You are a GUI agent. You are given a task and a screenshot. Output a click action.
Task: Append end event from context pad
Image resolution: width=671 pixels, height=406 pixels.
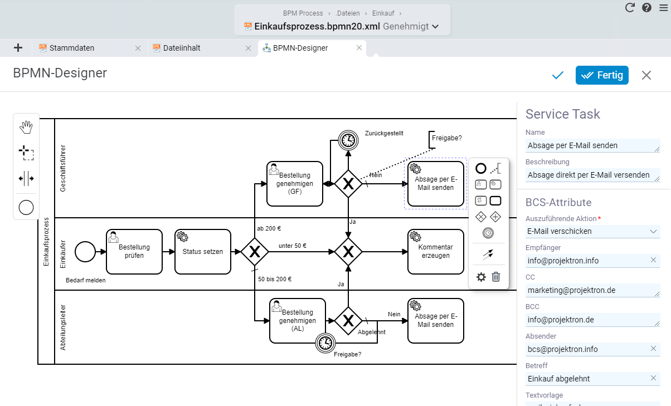coord(480,168)
